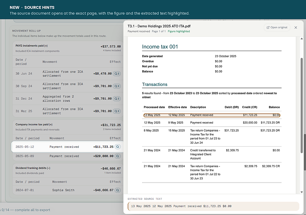Click magnifier for +$11,723.25 payment
This screenshot has height=215, width=306.
tap(118, 147)
